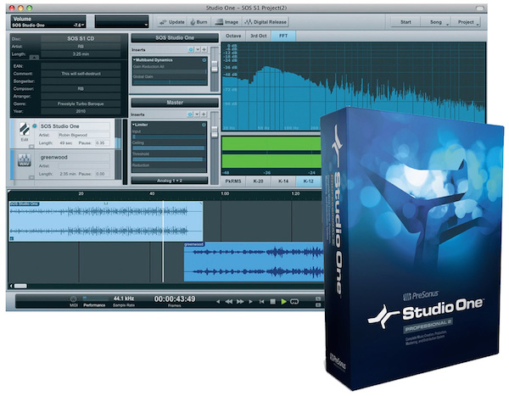Image resolution: width=509 pixels, height=396 pixels.
Task: Toggle activate-all on SOS Studio One inserts
Action: click(191, 50)
